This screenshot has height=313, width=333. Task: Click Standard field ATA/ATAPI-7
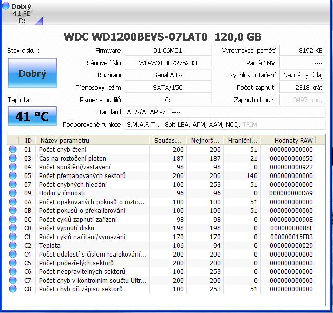point(225,112)
